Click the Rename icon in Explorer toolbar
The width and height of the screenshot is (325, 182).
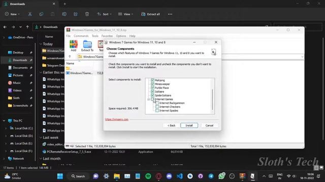point(64,14)
